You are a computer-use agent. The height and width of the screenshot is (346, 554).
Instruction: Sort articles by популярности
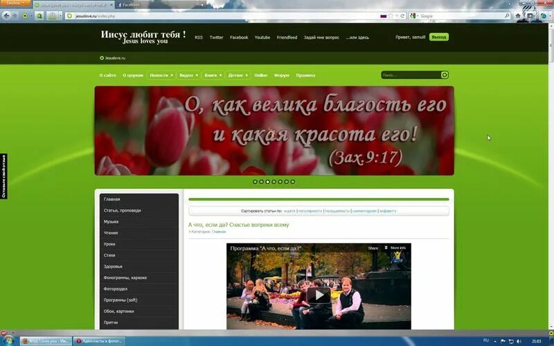coord(310,211)
